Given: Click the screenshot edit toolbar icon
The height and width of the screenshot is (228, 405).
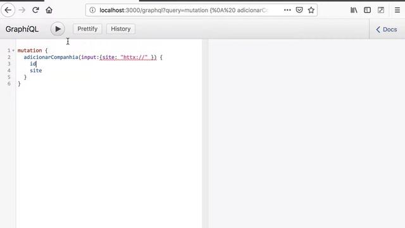Looking at the screenshot, I should 381,10.
